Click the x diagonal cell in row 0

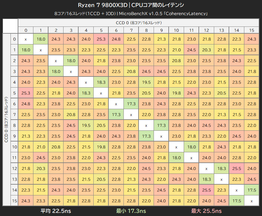tap(26, 39)
